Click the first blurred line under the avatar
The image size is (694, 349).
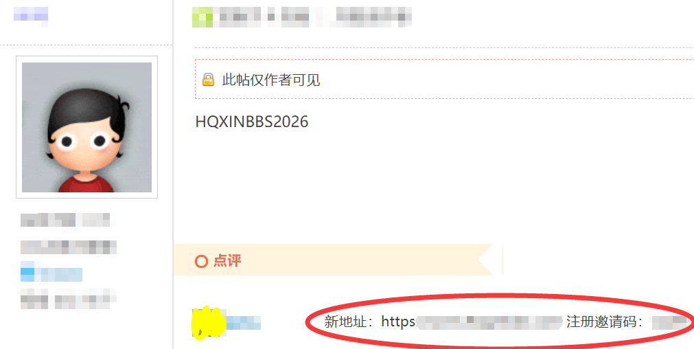point(67,220)
